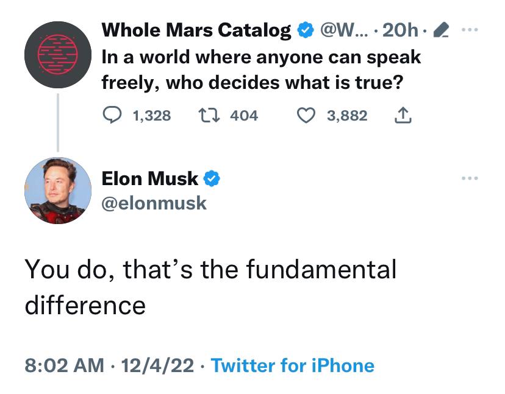Image resolution: width=505 pixels, height=394 pixels.
Task: Click Elon Musk's blue verified badge
Action: coord(211,179)
